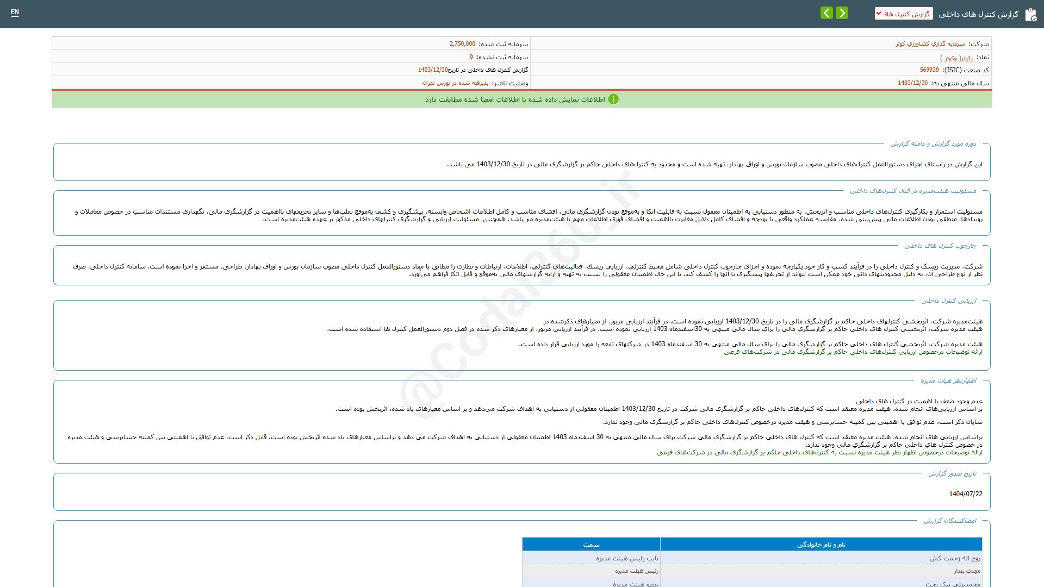This screenshot has width=1044, height=587.
Task: Click the publisher status پذيرفته شده در بورس تهران
Action: [x=455, y=83]
